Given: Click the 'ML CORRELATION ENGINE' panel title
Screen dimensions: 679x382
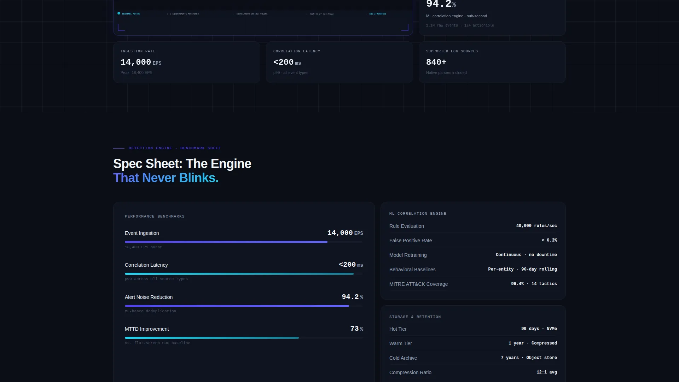Looking at the screenshot, I should [418, 214].
